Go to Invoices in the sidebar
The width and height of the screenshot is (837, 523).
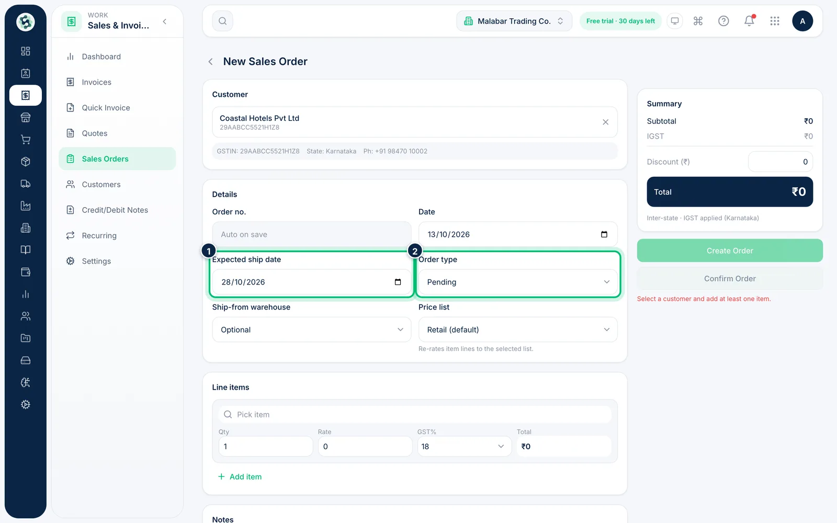tap(117, 82)
